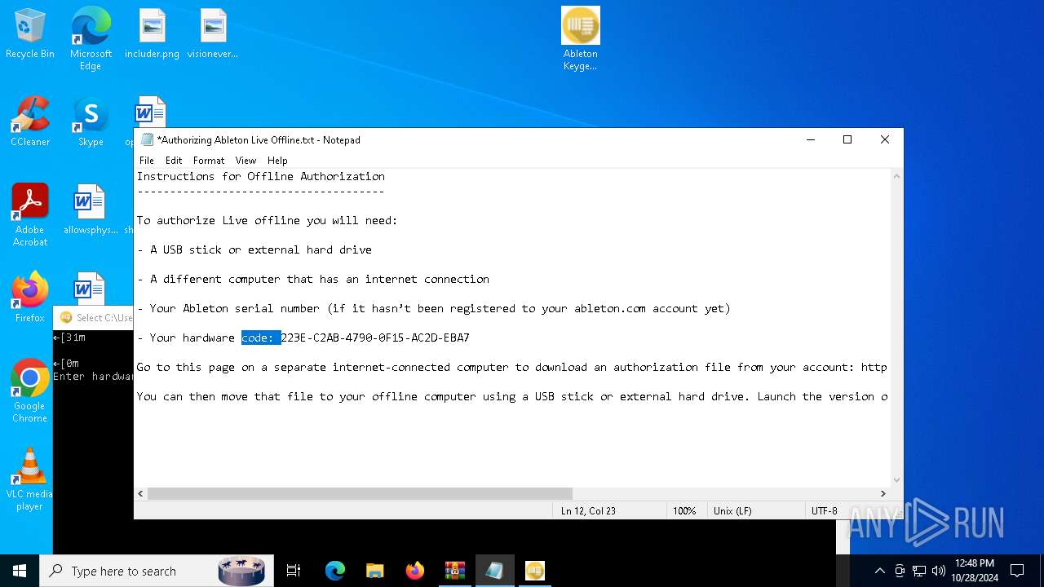1044x587 pixels.
Task: Open Firefox desktop shortcut
Action: (x=30, y=298)
